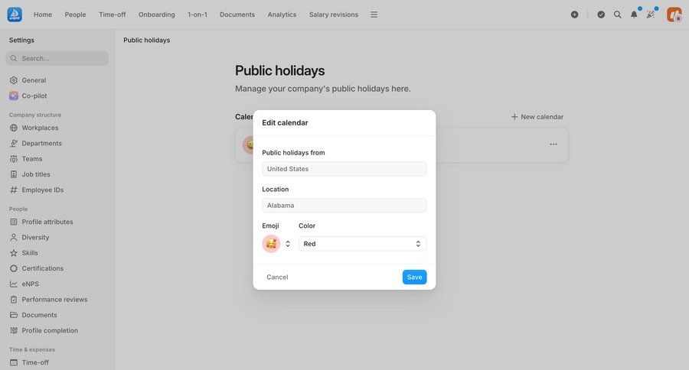
Task: Click the Public holidays breadcrumb
Action: pos(147,40)
